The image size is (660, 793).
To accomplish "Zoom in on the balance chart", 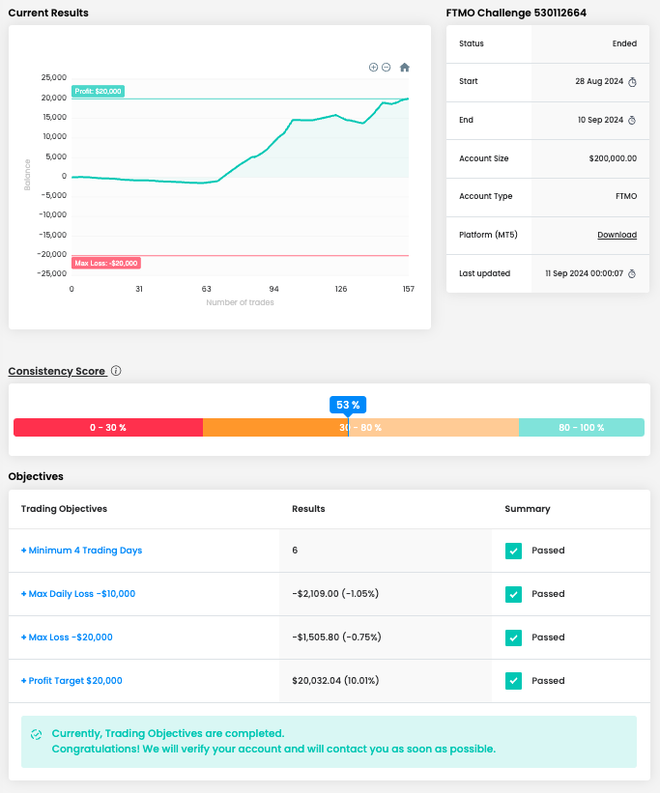I will point(373,67).
